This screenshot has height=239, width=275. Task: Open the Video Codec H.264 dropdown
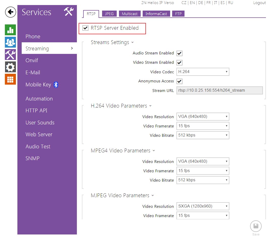coord(203,72)
